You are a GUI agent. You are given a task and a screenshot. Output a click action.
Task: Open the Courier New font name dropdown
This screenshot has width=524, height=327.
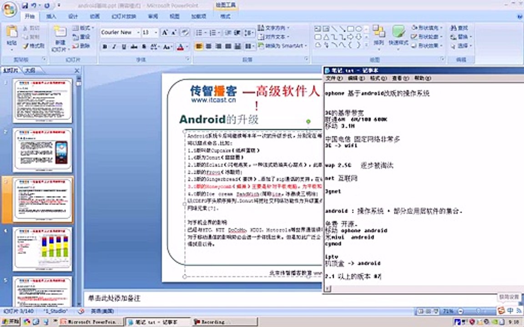pyautogui.click(x=138, y=32)
